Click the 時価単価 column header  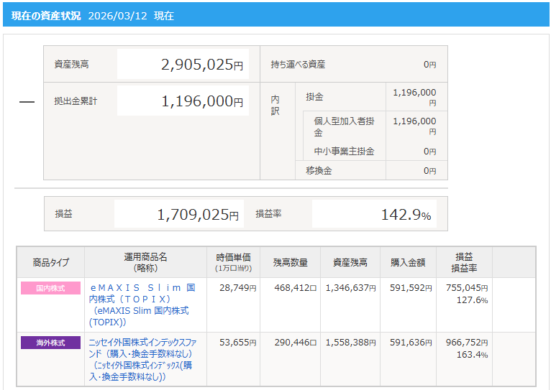[x=233, y=262]
